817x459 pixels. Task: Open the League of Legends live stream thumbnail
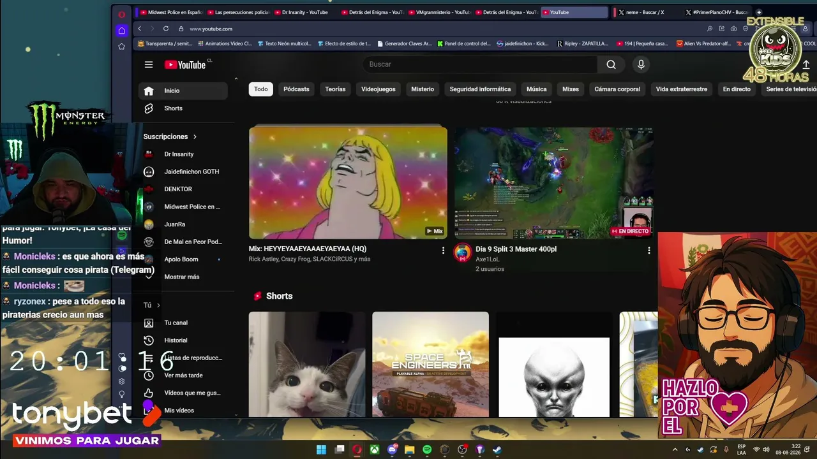553,183
